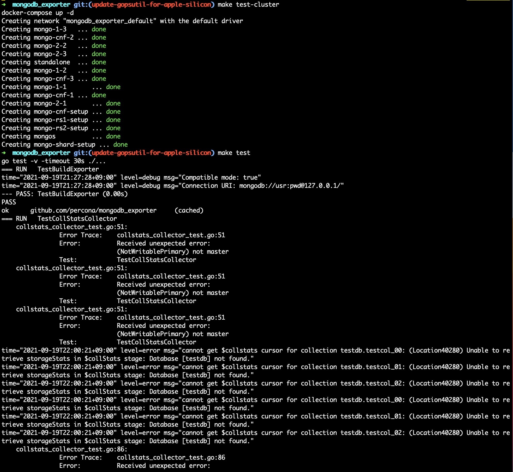Click done status for mongo-shard-setup
This screenshot has height=472, width=513.
[120, 144]
